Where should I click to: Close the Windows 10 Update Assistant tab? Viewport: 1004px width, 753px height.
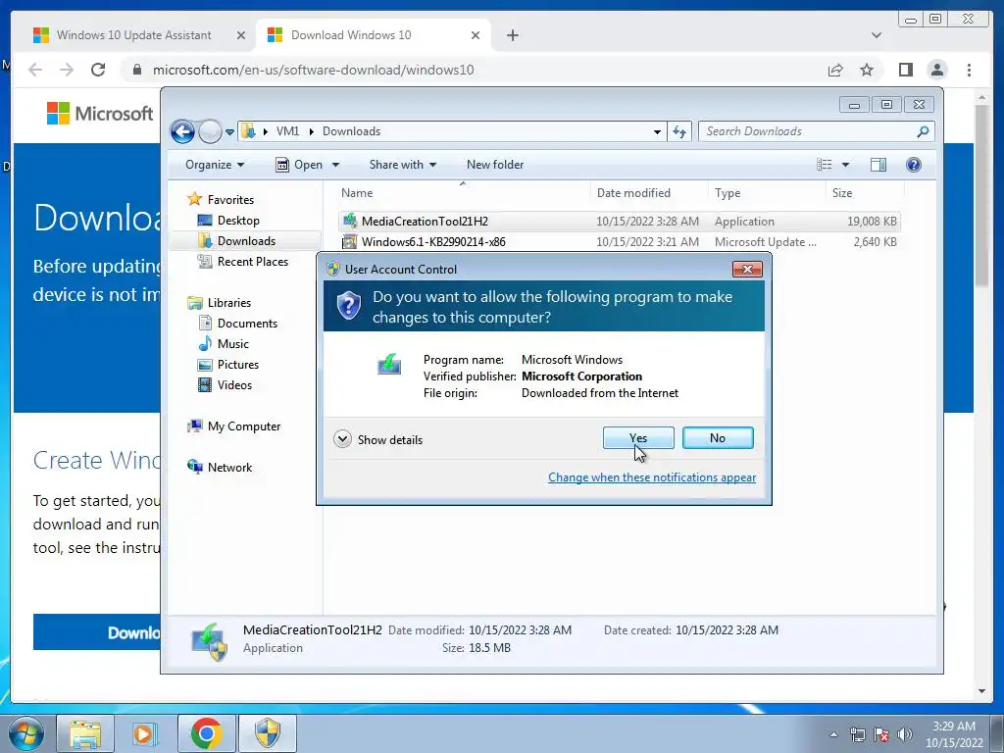click(x=241, y=35)
